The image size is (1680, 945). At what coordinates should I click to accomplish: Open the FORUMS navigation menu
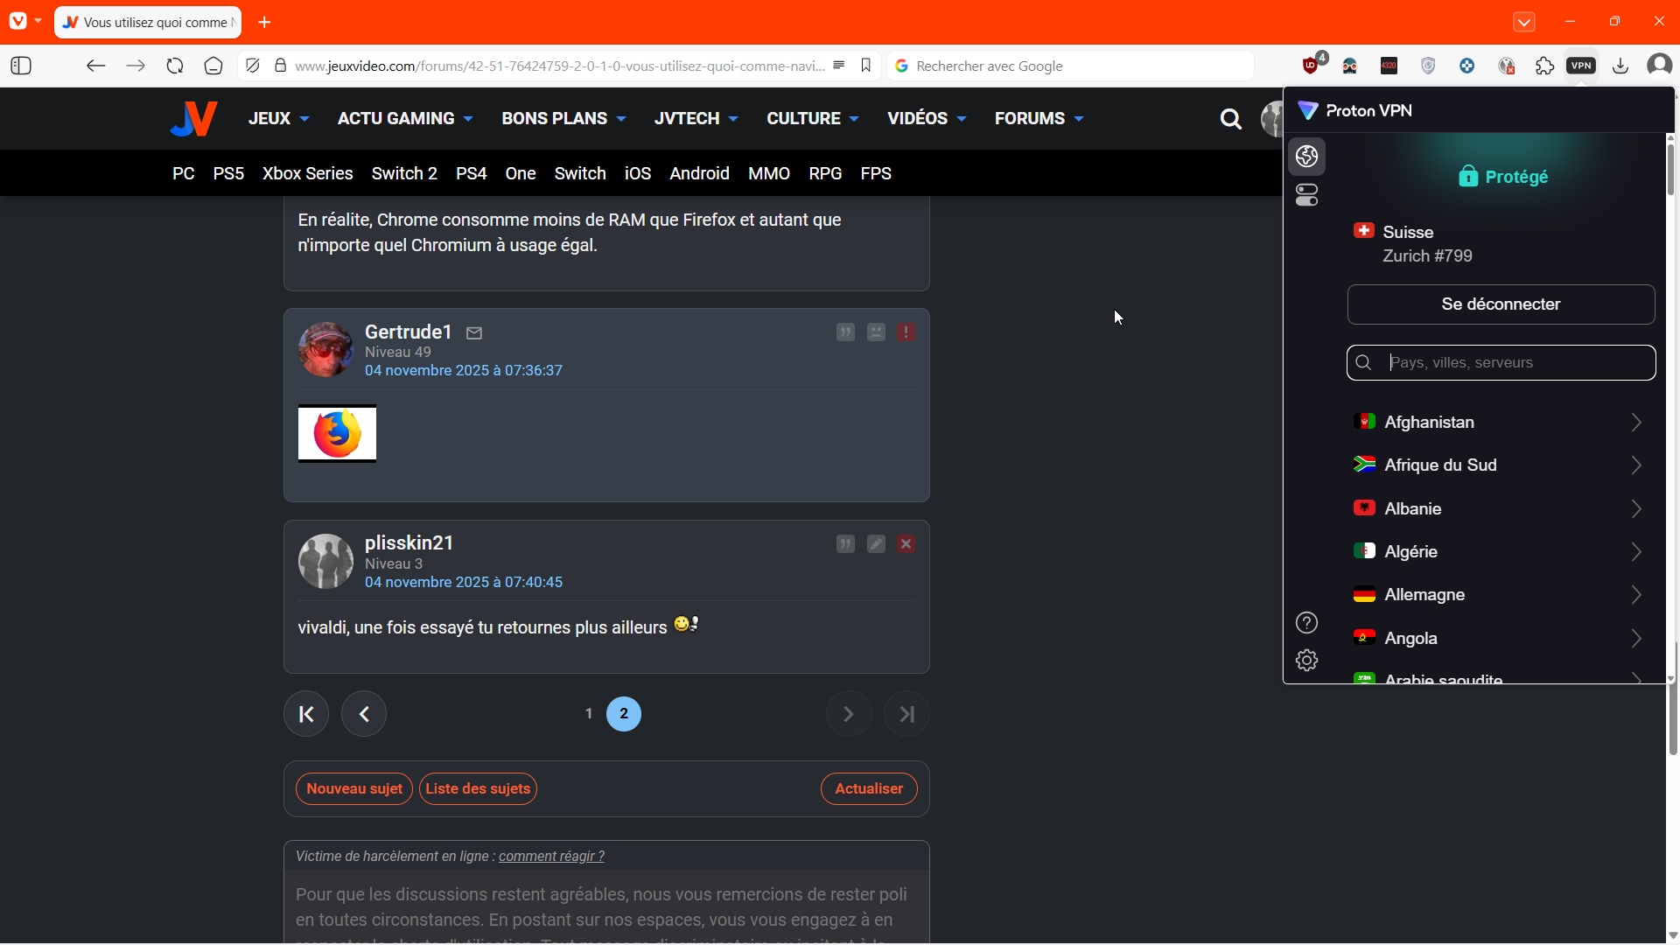pos(1039,118)
